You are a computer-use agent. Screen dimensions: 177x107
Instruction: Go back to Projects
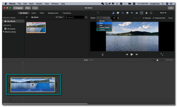point(18,8)
